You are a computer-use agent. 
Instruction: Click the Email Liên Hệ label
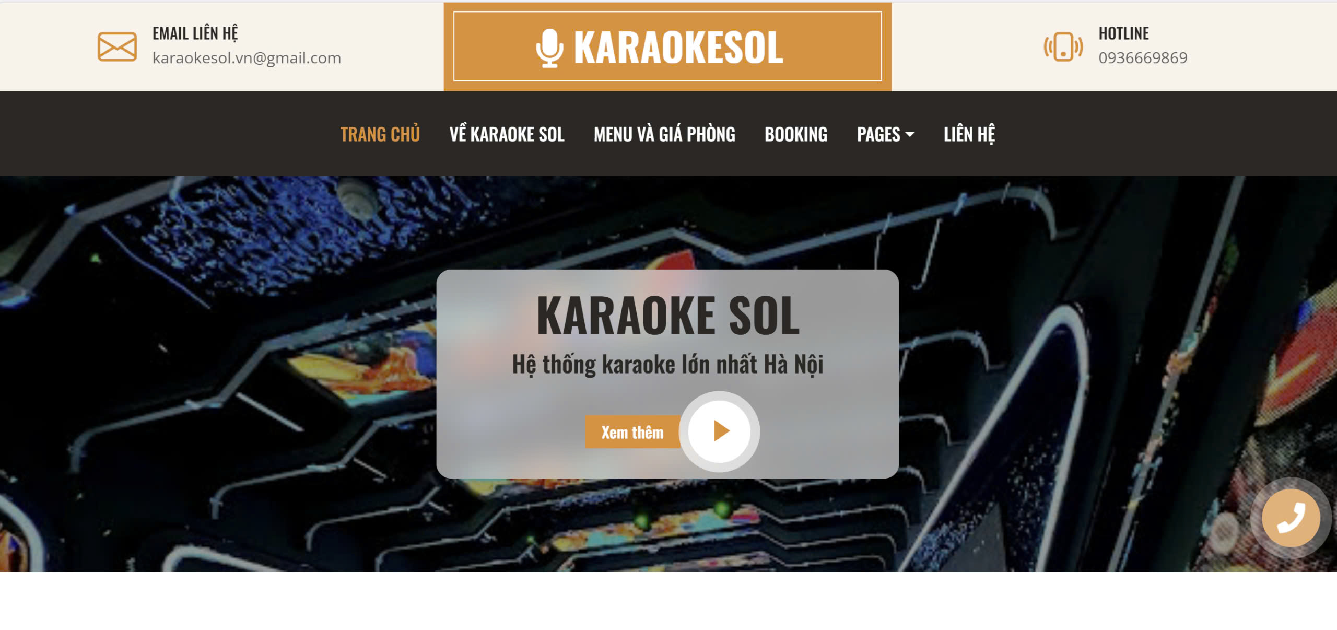tap(195, 33)
